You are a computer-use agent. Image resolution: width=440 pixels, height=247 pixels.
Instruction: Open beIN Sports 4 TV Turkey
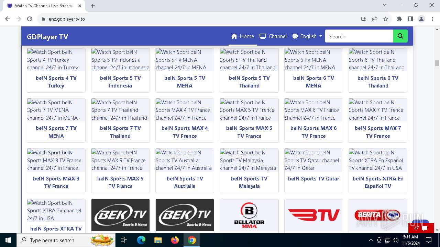point(56,82)
